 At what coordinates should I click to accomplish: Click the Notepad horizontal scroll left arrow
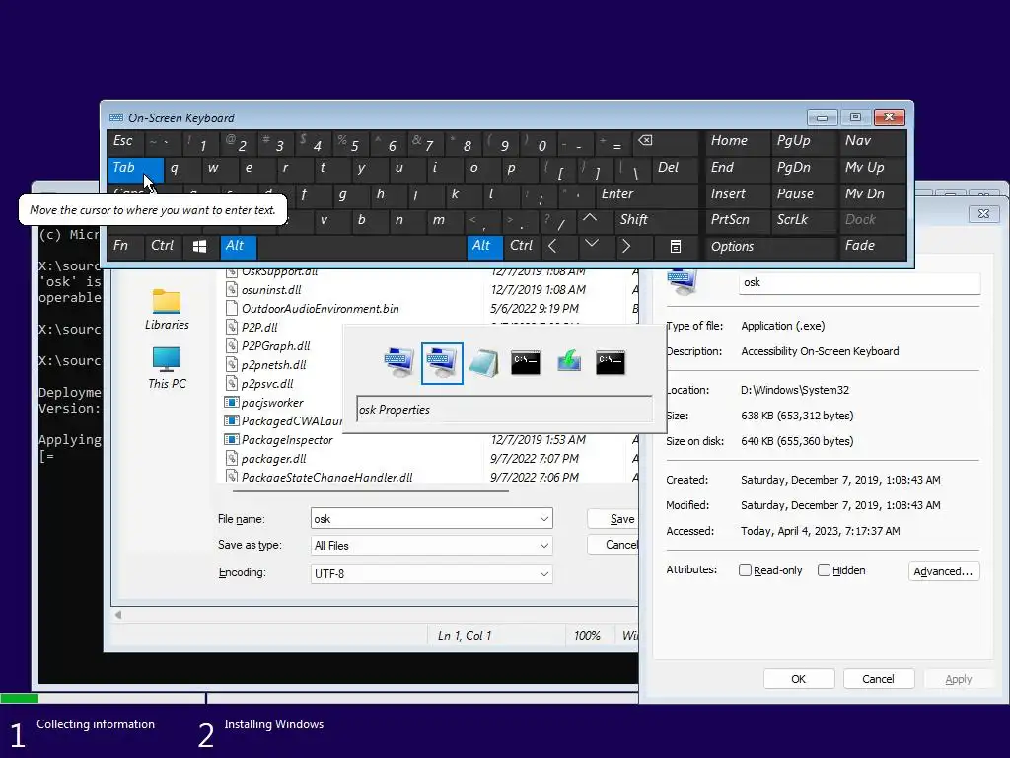point(118,615)
